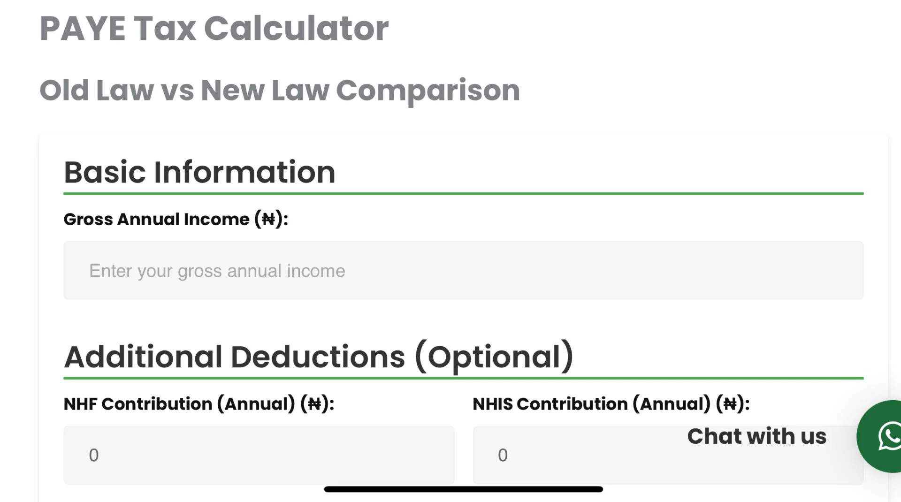
Task: Click Naira symbol in NHIS Contribution label
Action: click(x=730, y=404)
